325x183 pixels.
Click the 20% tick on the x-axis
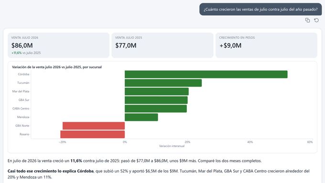[x=187, y=142]
